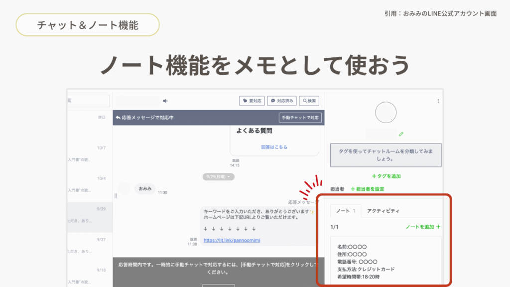Click the speaker notification icon beside chat name
The image size is (510, 287).
(x=165, y=101)
